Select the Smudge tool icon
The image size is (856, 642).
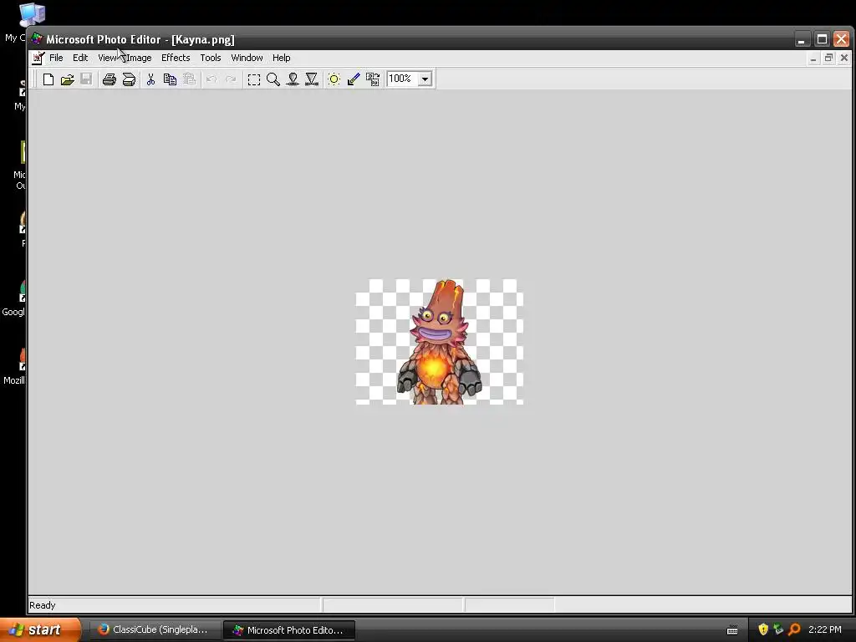(x=293, y=79)
